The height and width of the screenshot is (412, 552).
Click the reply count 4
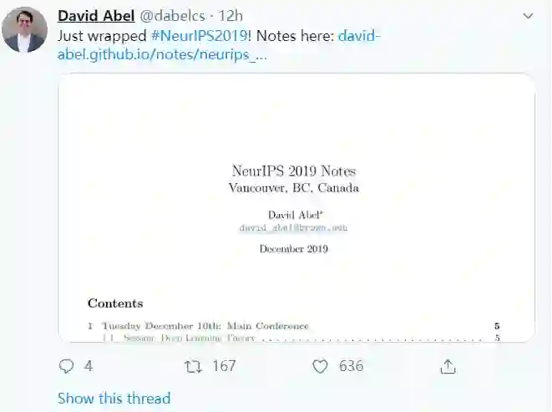(89, 366)
